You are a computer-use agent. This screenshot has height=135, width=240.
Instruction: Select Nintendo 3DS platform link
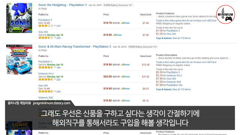(46, 97)
